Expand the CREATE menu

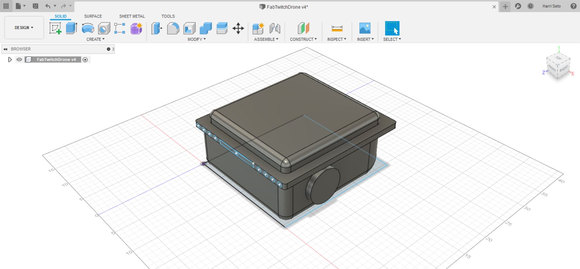tap(95, 39)
